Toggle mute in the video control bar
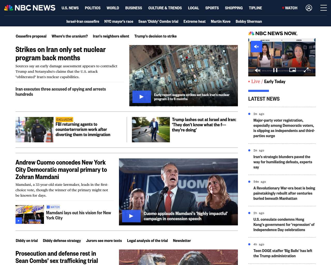331x265 pixels. click(258, 70)
